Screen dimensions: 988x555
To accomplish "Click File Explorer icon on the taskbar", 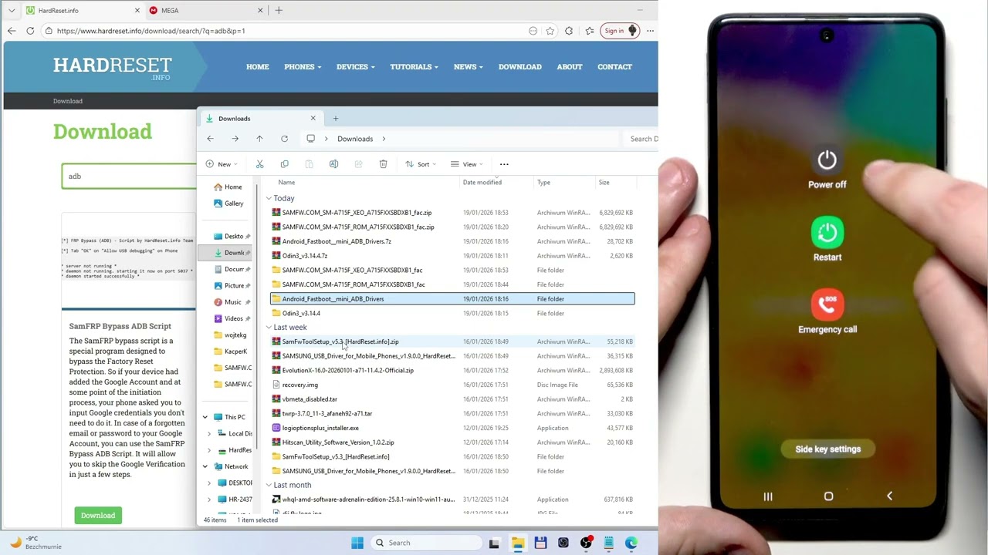I will [517, 543].
